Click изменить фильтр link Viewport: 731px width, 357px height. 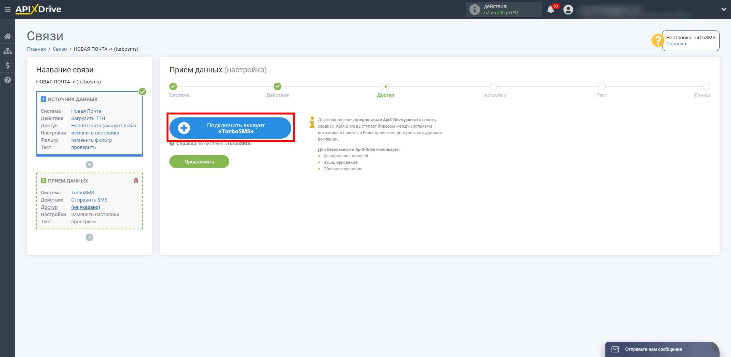pyautogui.click(x=91, y=140)
